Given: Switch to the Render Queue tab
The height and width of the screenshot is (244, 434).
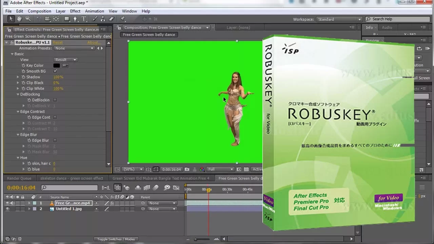Looking at the screenshot, I should [19, 178].
